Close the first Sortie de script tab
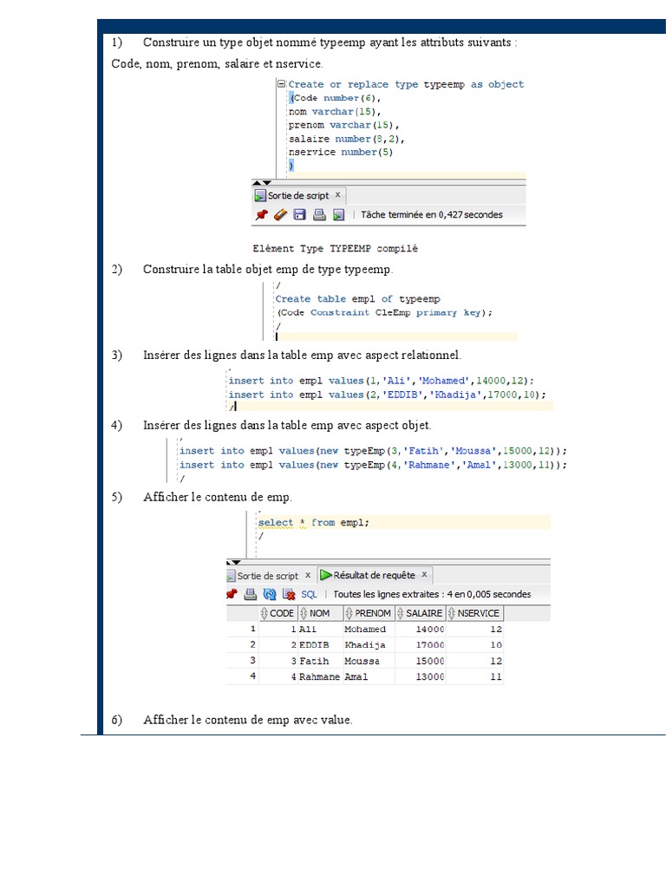The image size is (666, 888). pyautogui.click(x=338, y=195)
